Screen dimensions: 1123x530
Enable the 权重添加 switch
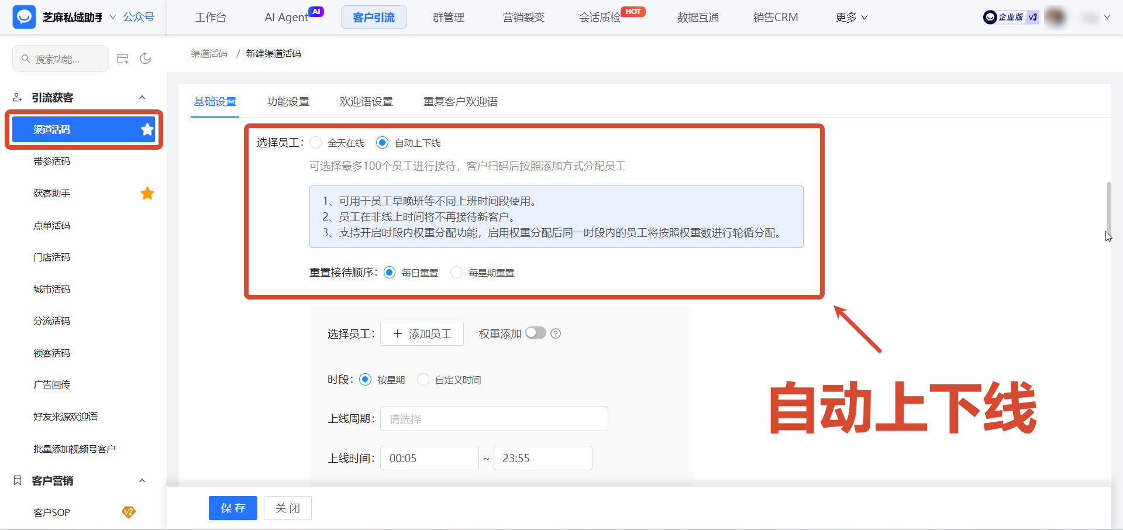pyautogui.click(x=535, y=333)
